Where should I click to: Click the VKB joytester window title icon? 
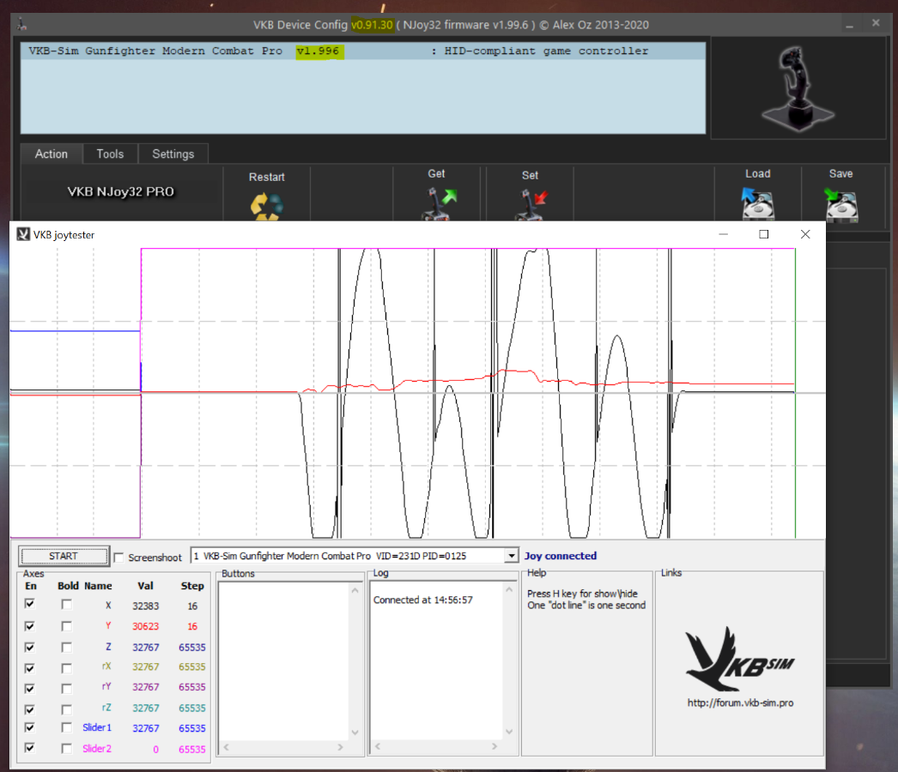[x=23, y=235]
